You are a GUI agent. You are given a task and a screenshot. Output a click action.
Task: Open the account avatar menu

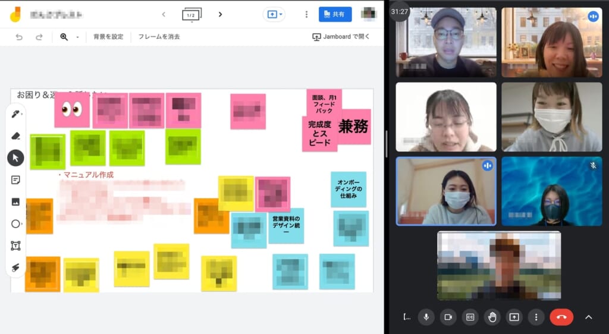point(369,14)
